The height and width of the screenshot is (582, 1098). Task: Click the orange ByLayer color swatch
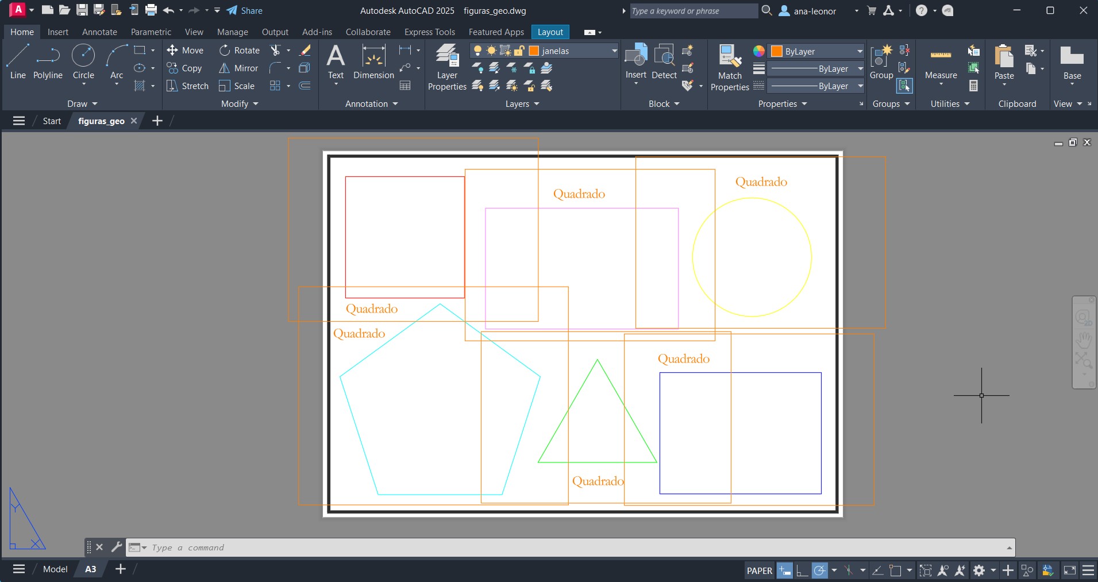point(777,51)
